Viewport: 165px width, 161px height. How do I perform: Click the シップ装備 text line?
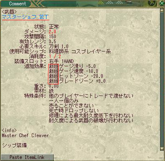14,145
